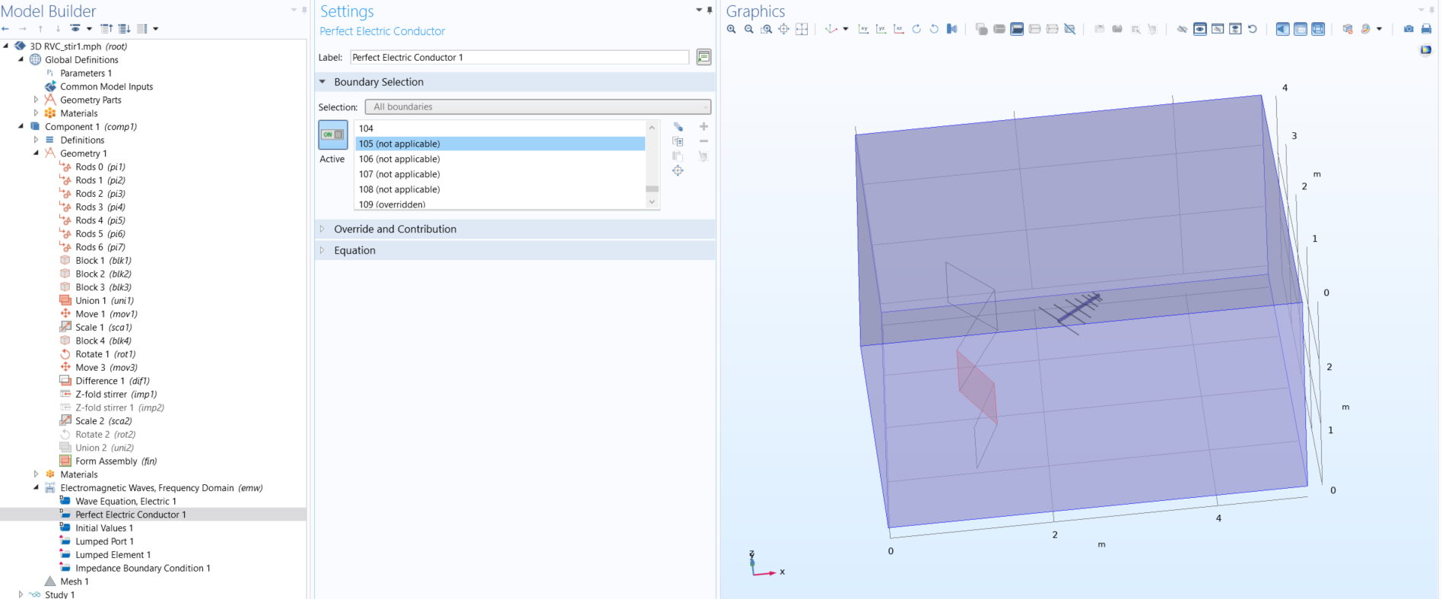The image size is (1442, 599).
Task: Click the Zoom In icon in Graphics toolbar
Action: click(x=731, y=29)
